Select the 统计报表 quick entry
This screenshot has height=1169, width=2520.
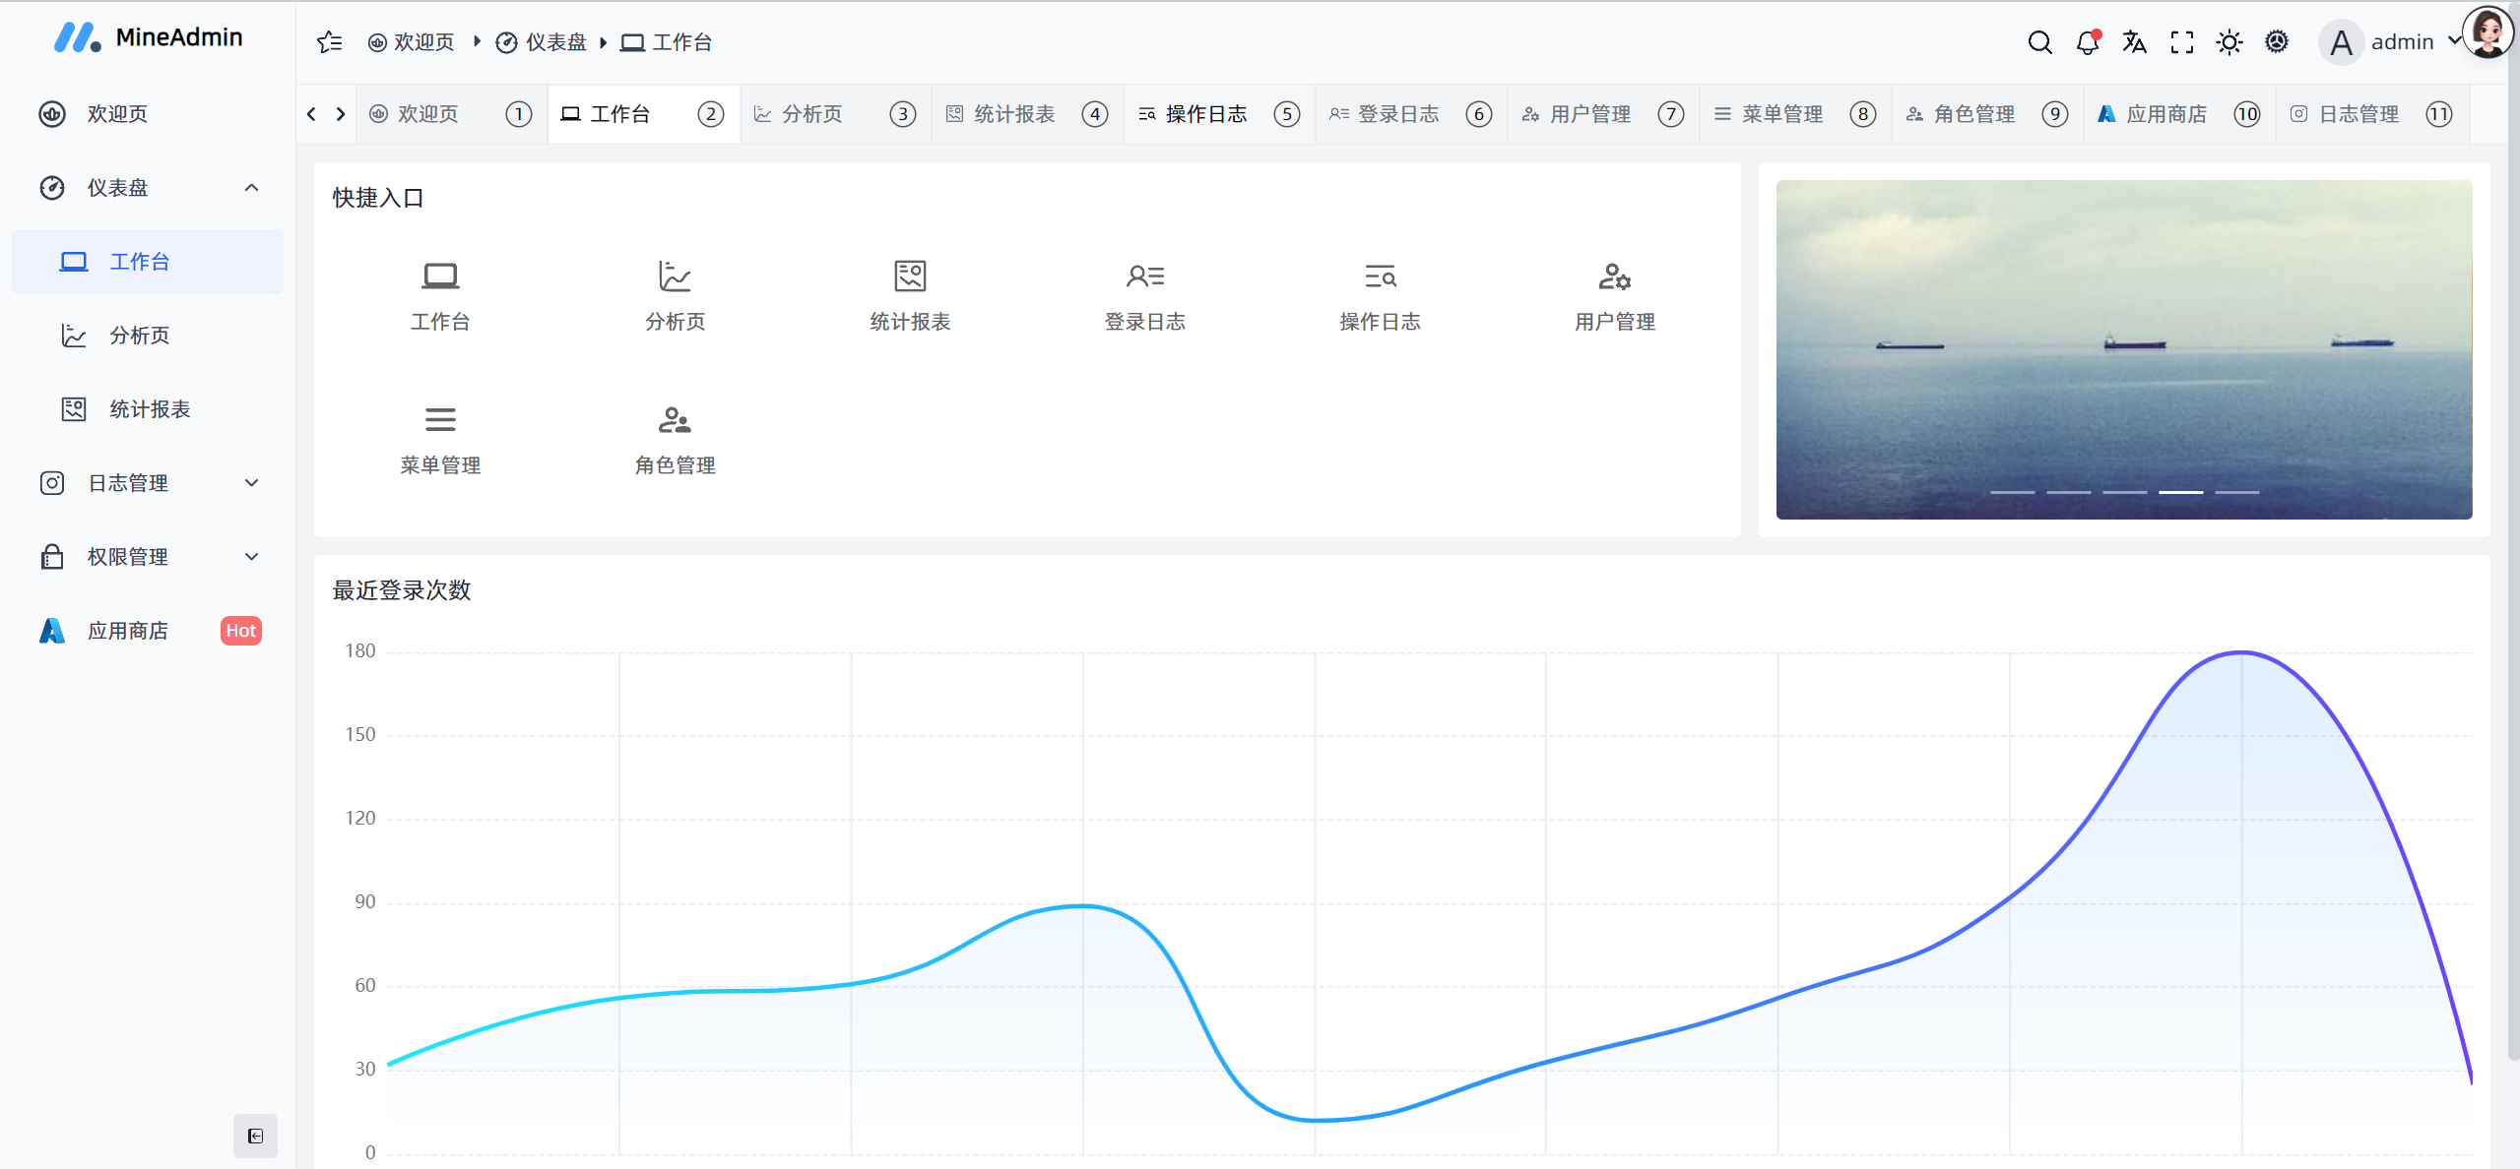[909, 293]
